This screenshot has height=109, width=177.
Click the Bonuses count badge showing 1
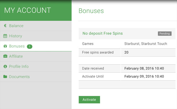point(30,47)
